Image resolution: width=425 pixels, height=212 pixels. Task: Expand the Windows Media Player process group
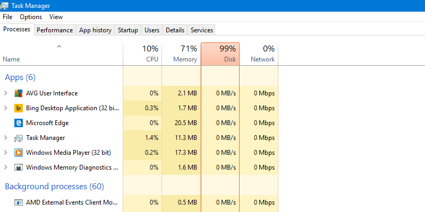(x=6, y=153)
